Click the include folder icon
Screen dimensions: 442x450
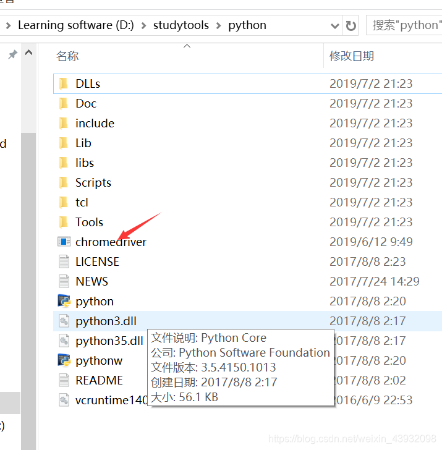pyautogui.click(x=63, y=124)
